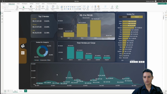Enter Focus mode for the area chart

tap(141, 62)
